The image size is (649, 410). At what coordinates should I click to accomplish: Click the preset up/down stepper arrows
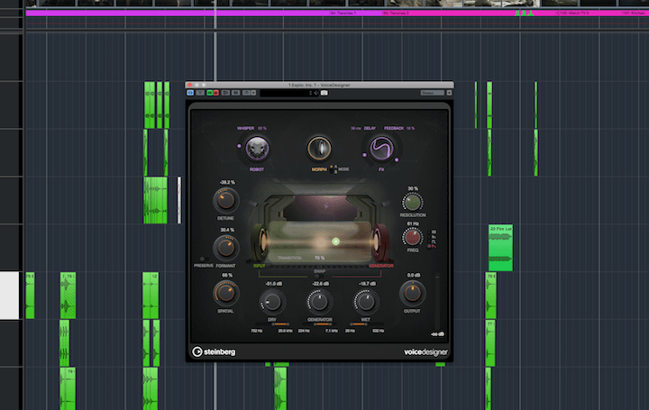click(x=310, y=93)
